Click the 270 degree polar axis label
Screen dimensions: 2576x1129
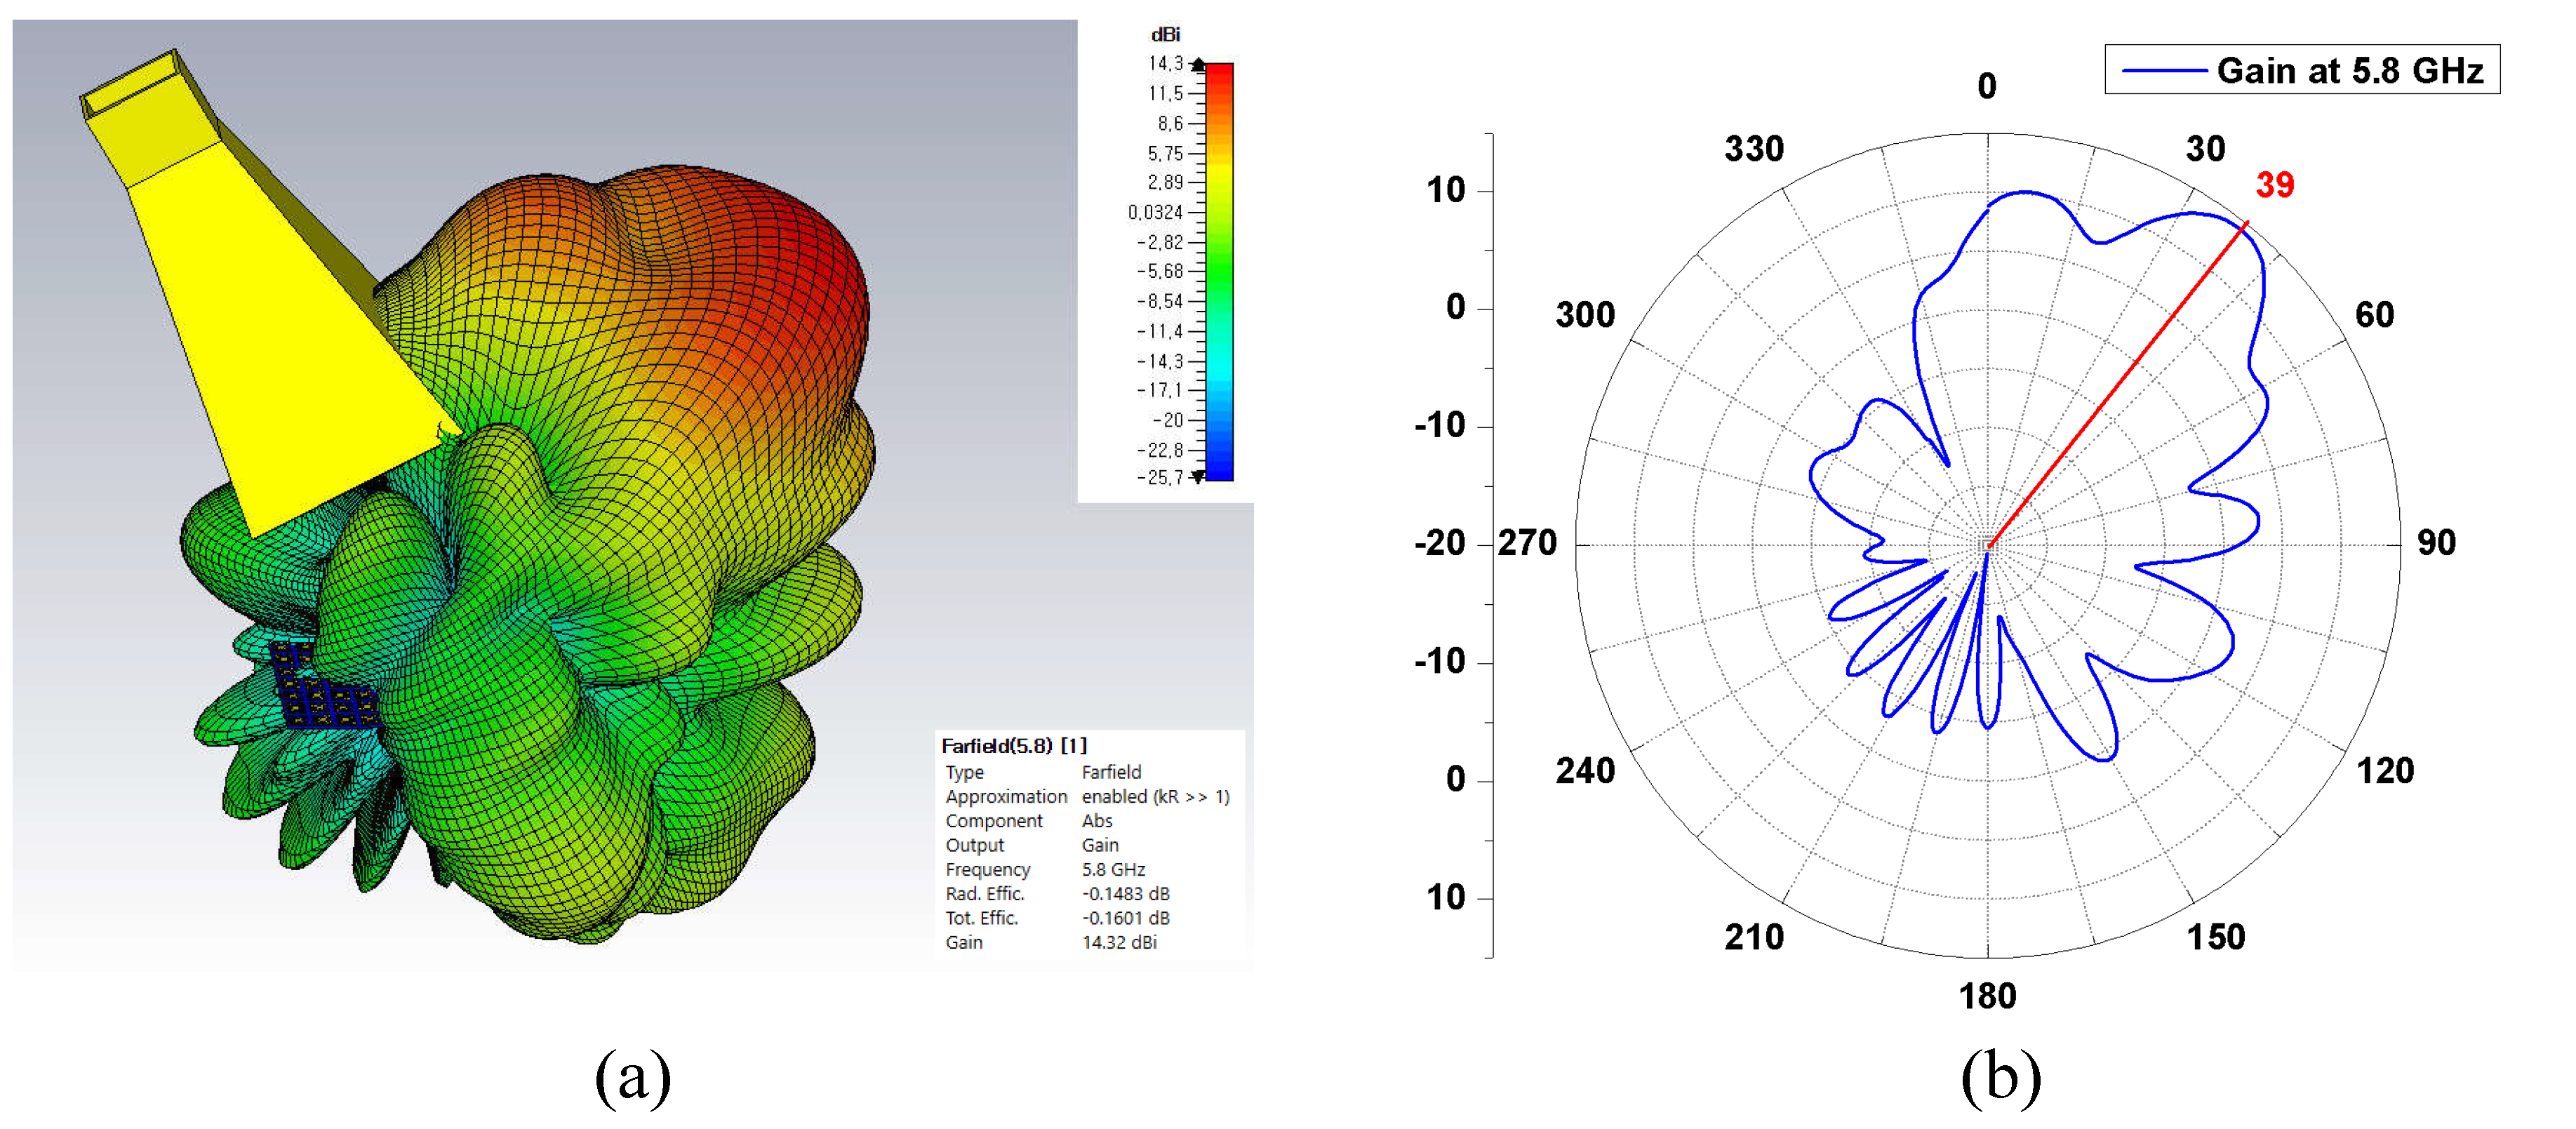[x=1527, y=543]
